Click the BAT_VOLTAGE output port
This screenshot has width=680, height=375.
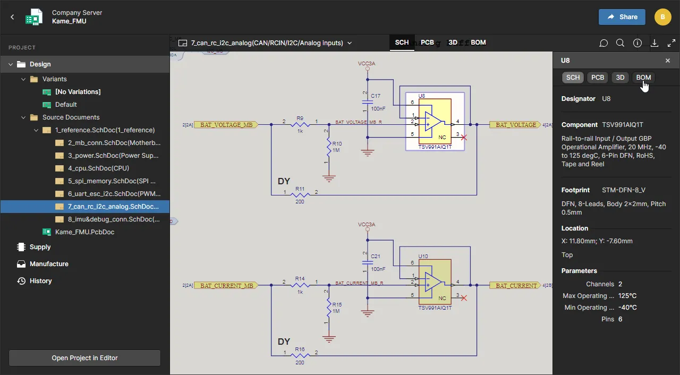516,125
